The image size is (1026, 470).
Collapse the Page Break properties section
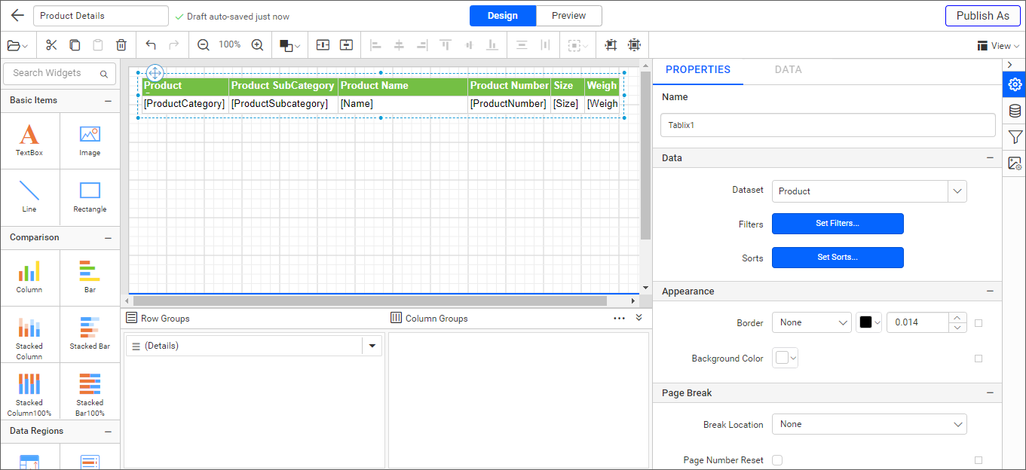[x=990, y=393]
